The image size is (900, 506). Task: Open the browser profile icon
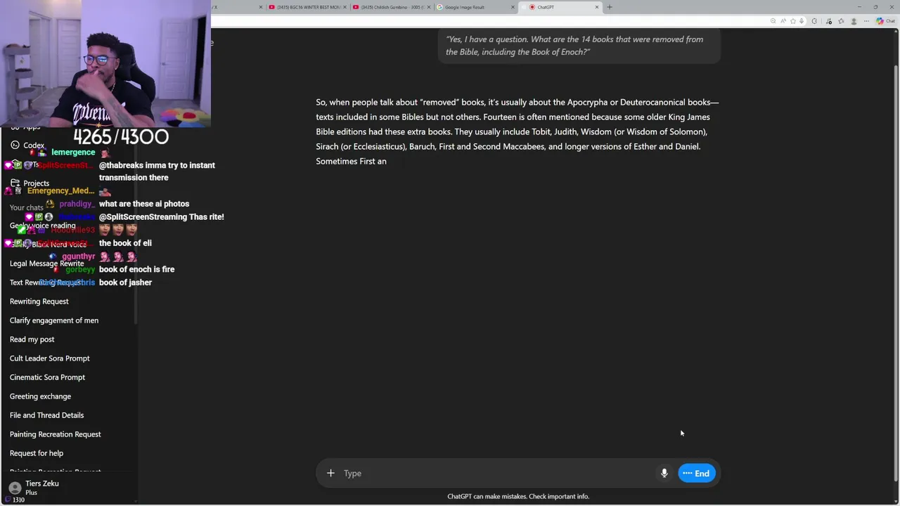(x=854, y=21)
